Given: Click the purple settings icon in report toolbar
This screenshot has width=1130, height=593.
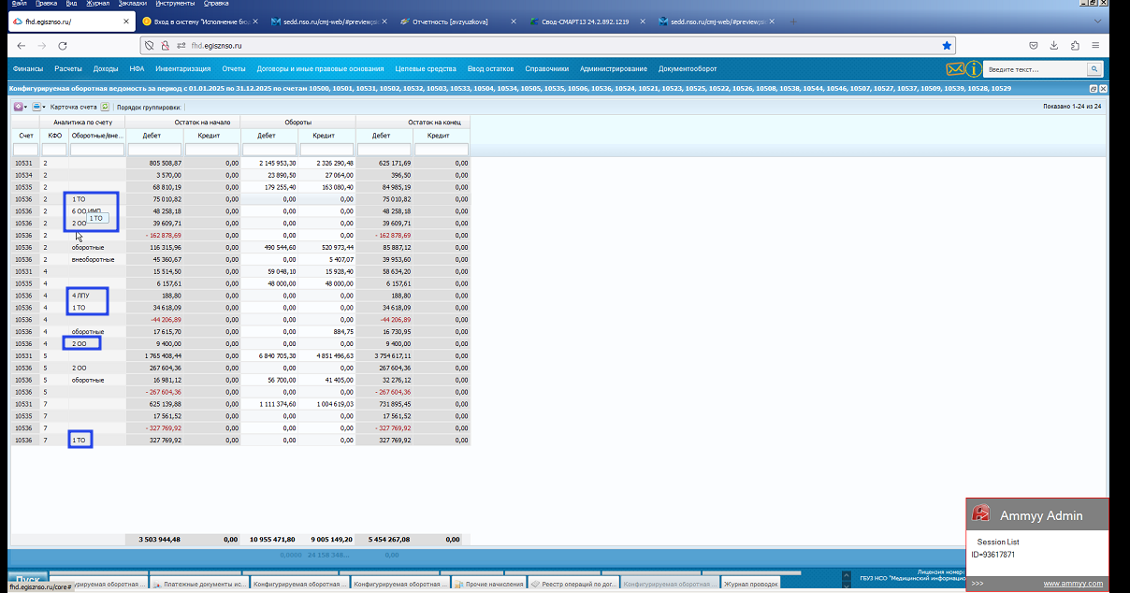Looking at the screenshot, I should point(19,107).
